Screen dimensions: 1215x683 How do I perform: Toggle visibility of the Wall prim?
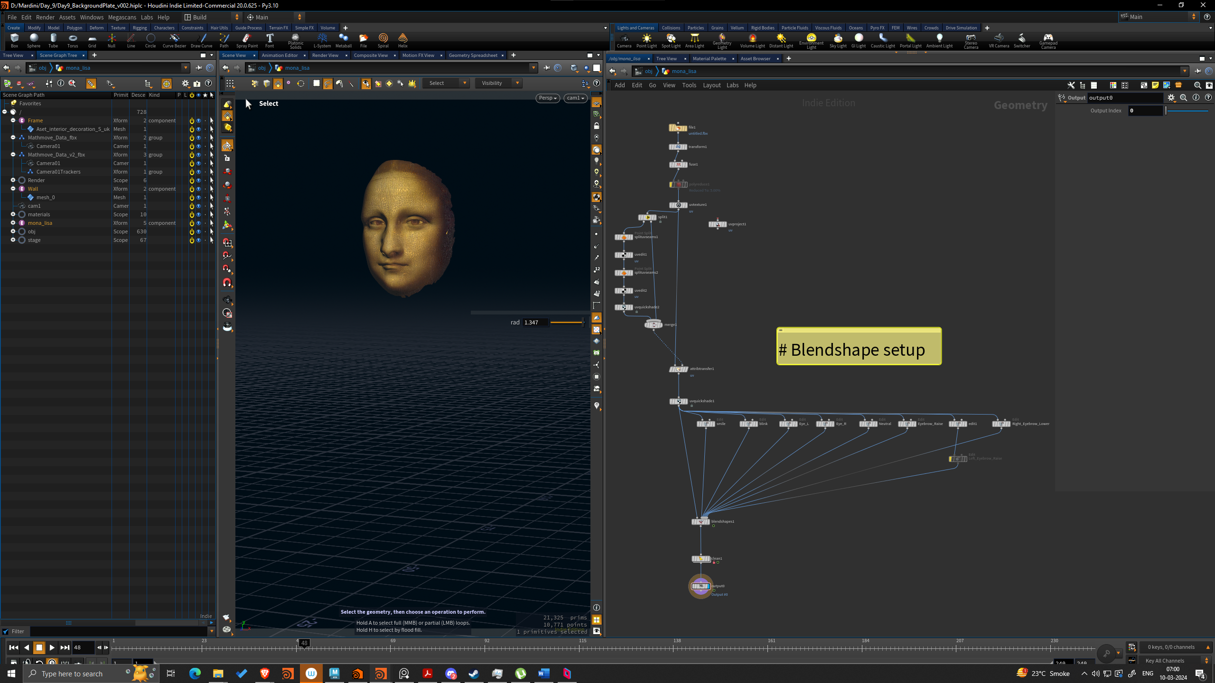198,189
